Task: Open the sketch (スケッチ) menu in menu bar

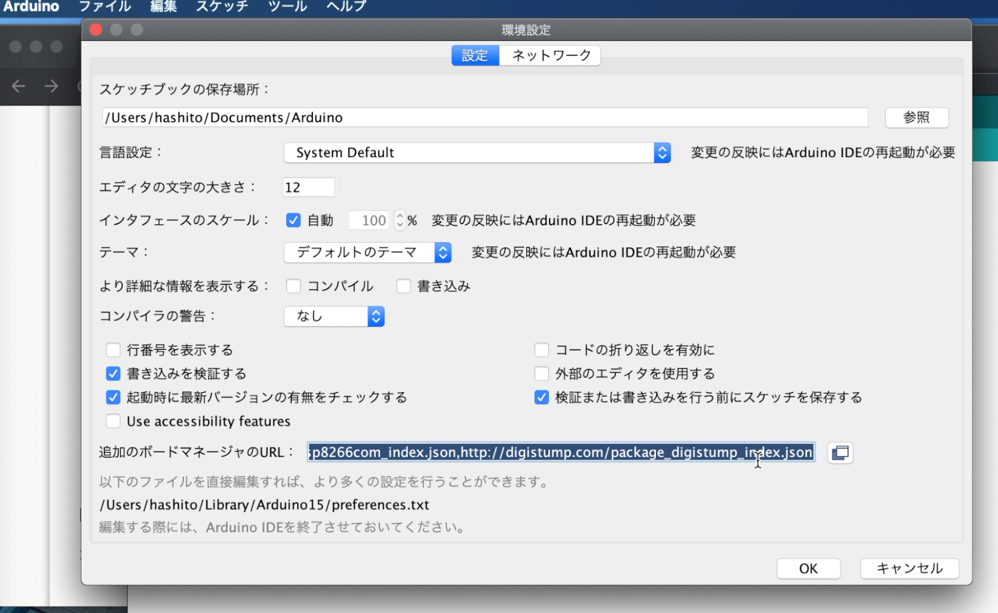Action: click(x=222, y=7)
